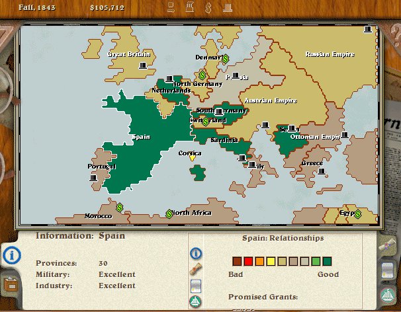The width and height of the screenshot is (401, 312).
Task: Click the 'Information: Spain' heading
Action: pyautogui.click(x=80, y=235)
